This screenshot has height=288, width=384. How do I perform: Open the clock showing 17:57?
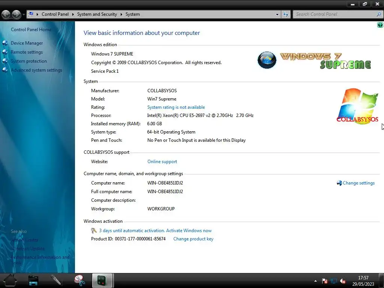tap(363, 281)
